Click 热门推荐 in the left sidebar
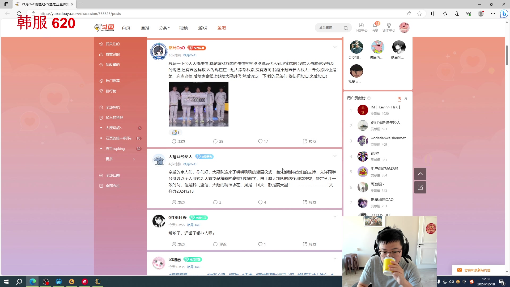 (112, 80)
